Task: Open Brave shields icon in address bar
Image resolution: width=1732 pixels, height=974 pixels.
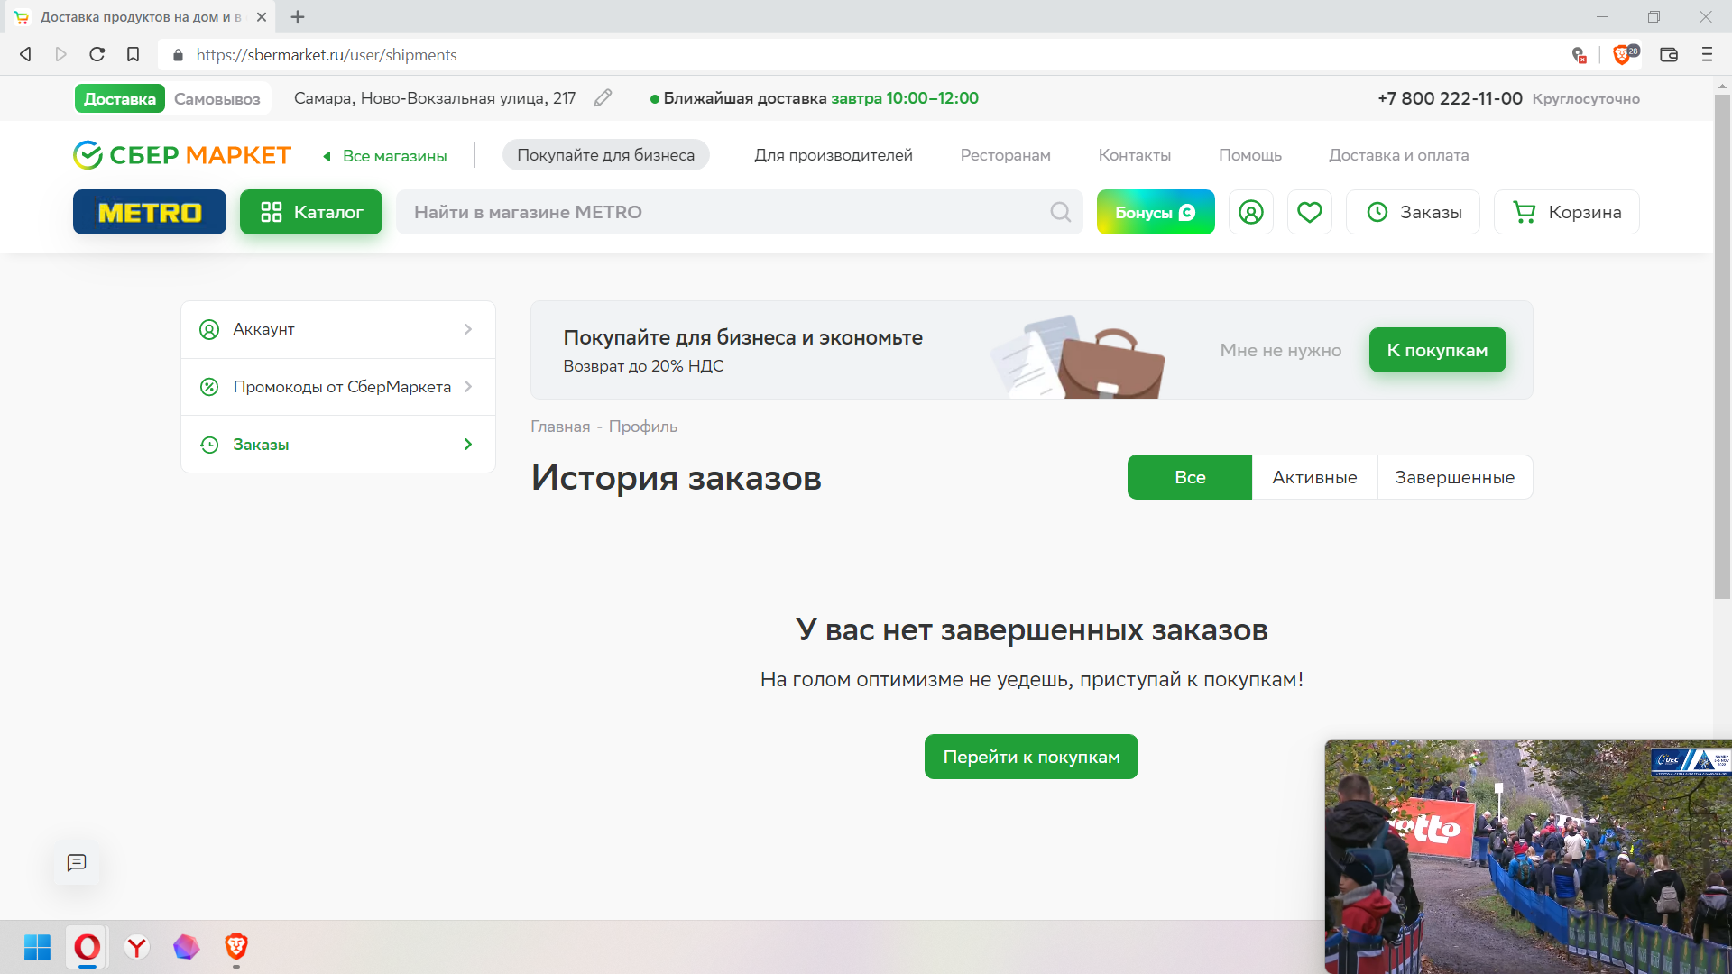Action: click(1621, 55)
